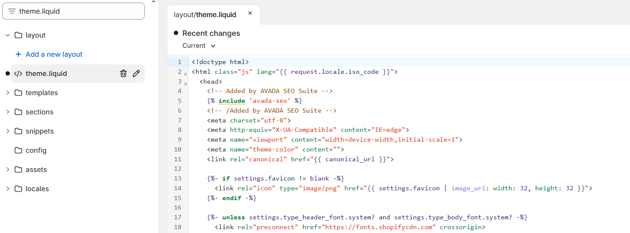Screen dimensions: 630x233
Task: Click the file search input field
Action: click(73, 11)
